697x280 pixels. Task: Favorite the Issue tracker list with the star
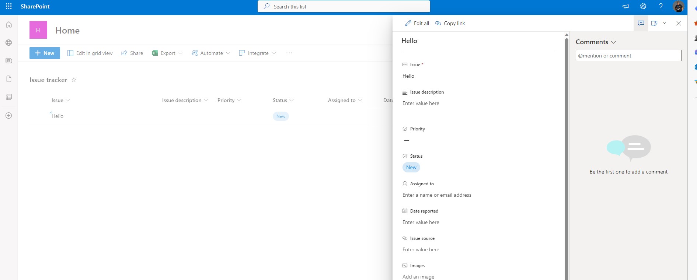(x=74, y=80)
